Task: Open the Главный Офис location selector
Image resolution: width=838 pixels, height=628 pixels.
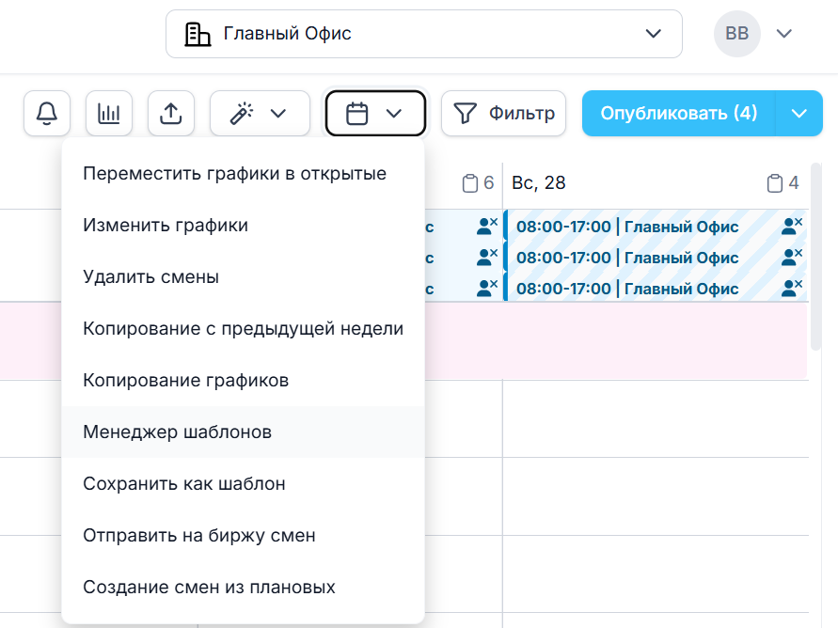Action: pos(423,34)
